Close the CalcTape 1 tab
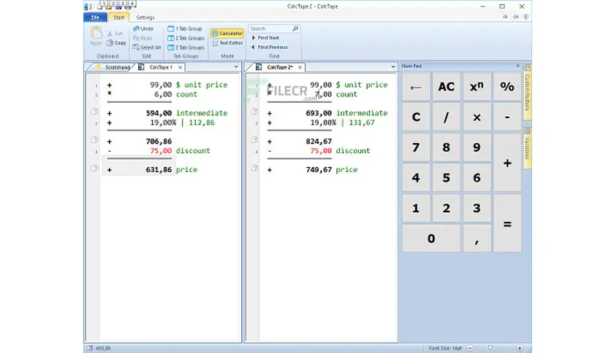This screenshot has width=611, height=353. (x=180, y=67)
